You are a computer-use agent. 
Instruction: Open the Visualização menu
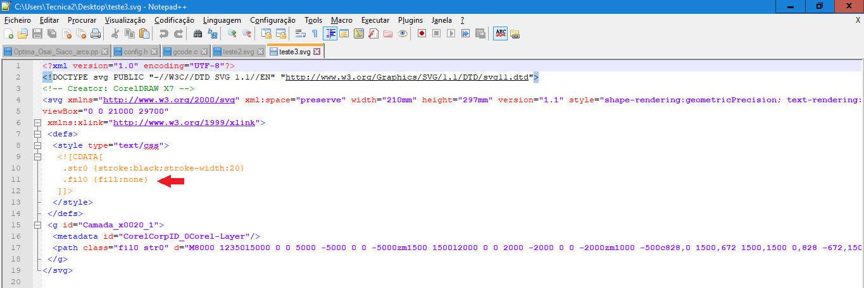click(125, 20)
